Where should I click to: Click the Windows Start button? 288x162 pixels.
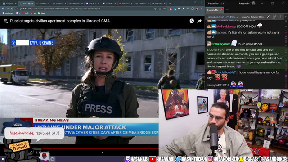tap(3, 159)
